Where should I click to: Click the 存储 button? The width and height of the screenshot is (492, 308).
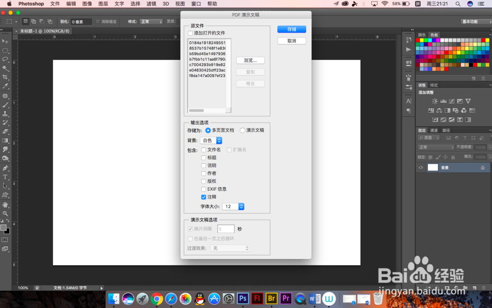click(291, 29)
